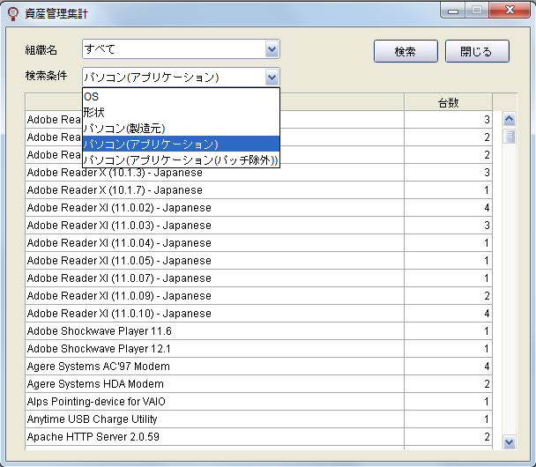Screen dimensions: 536x467
Task: Click the 資産管理集計 window icon
Action: 13,14
